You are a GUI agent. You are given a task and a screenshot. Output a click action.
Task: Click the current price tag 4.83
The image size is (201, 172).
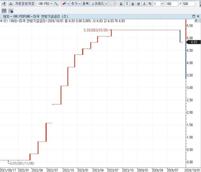(194, 42)
